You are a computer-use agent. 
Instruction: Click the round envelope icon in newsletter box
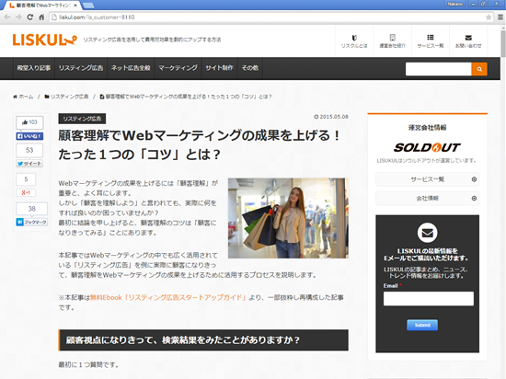[x=427, y=233]
